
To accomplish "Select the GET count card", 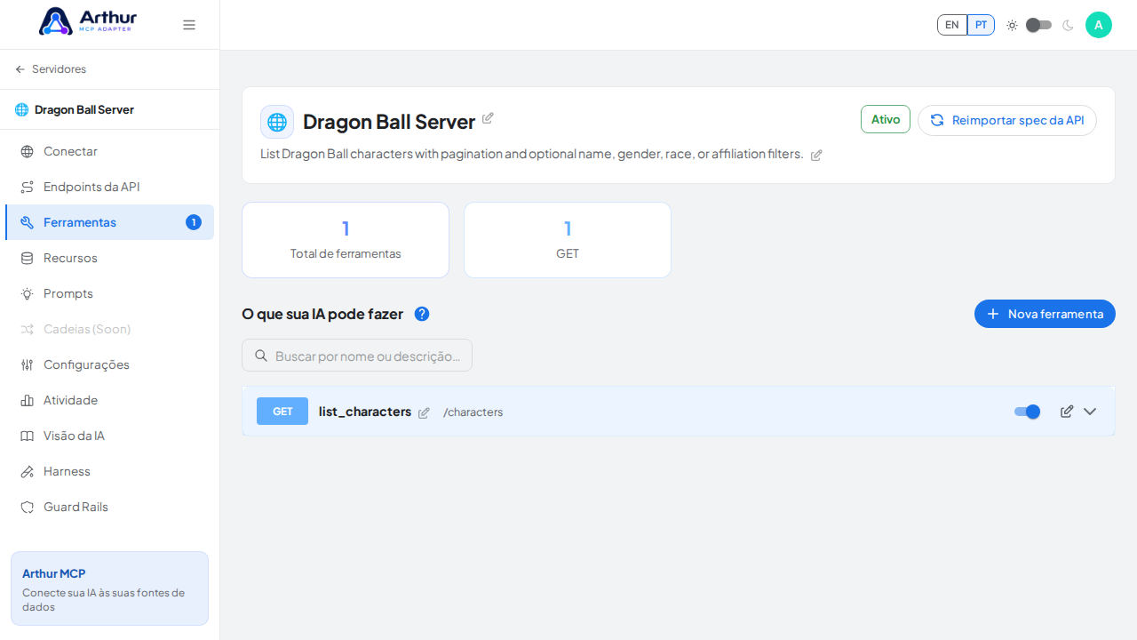I will pos(568,240).
